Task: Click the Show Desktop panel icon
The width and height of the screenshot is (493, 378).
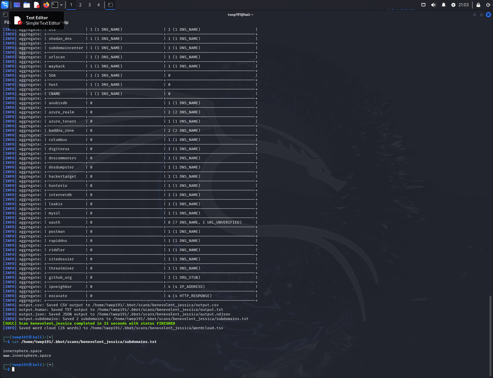Action: click(17, 5)
